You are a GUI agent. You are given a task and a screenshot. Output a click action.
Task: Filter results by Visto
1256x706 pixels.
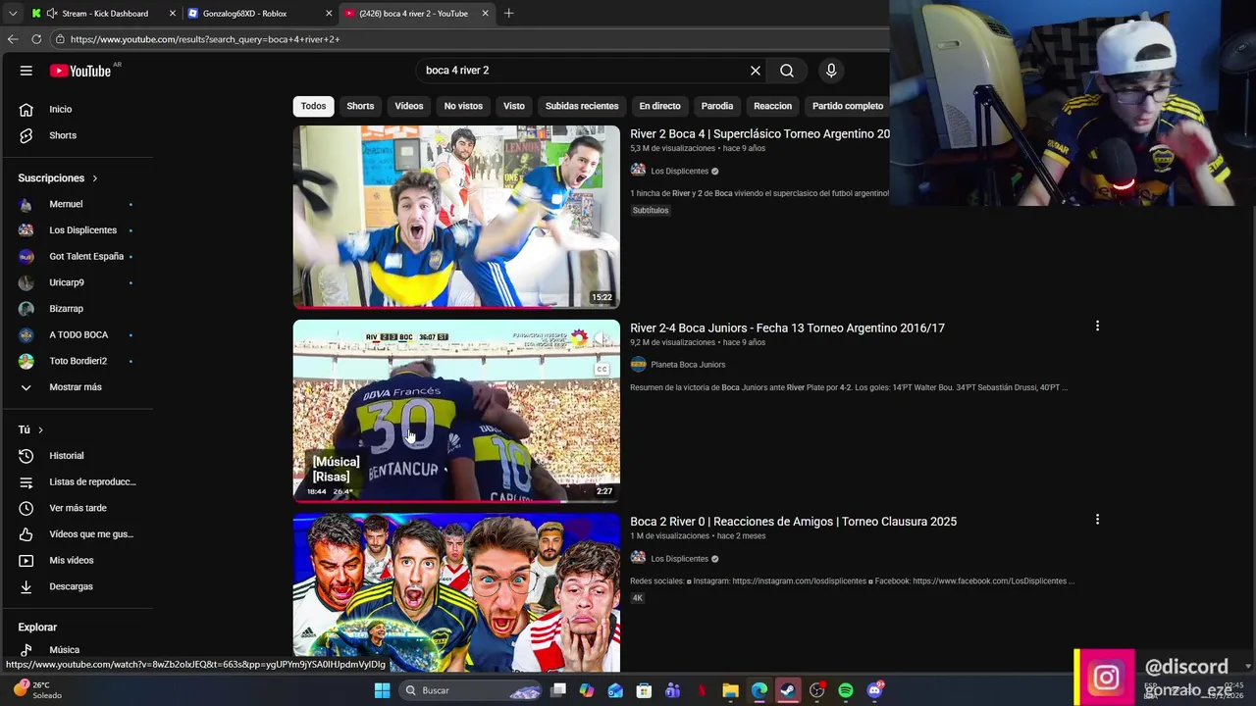point(514,106)
